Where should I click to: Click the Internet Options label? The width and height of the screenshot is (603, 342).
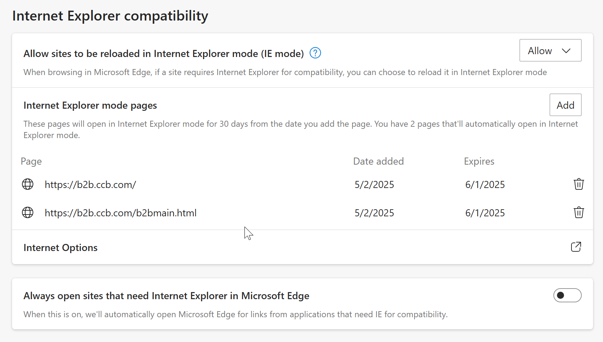[x=61, y=248]
